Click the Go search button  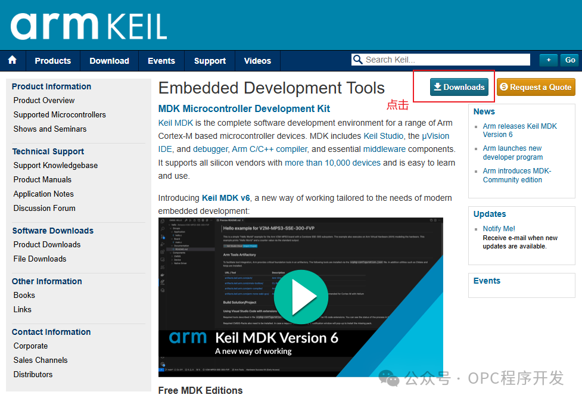point(570,60)
